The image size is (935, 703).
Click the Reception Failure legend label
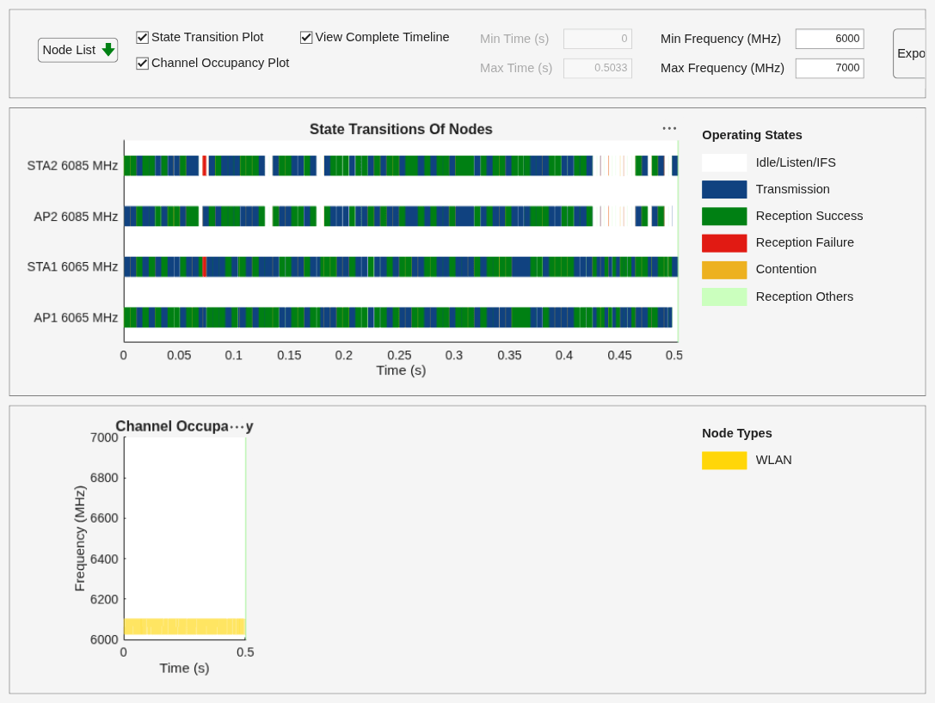pos(804,242)
